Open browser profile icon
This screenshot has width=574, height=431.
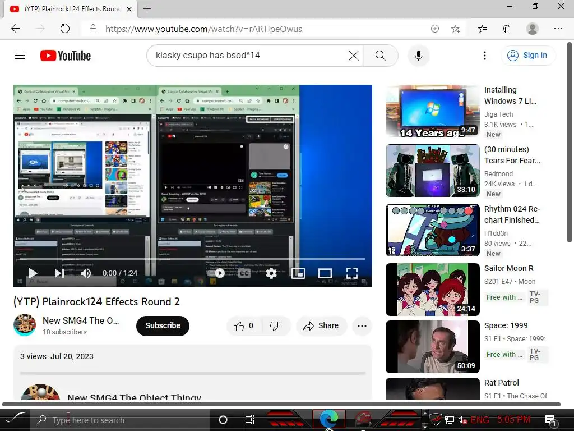point(533,29)
